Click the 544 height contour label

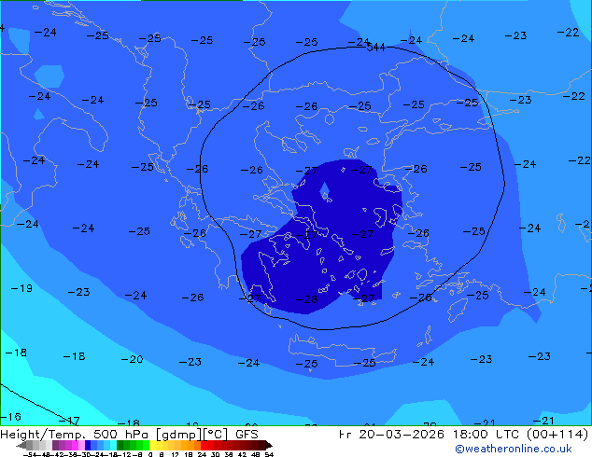pos(375,47)
